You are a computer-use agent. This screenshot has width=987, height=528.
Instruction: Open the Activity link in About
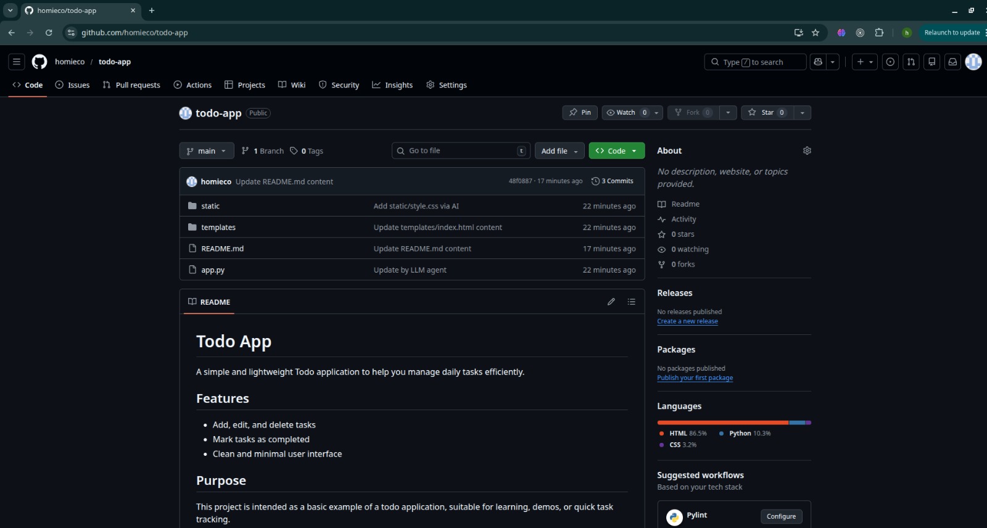click(x=677, y=219)
